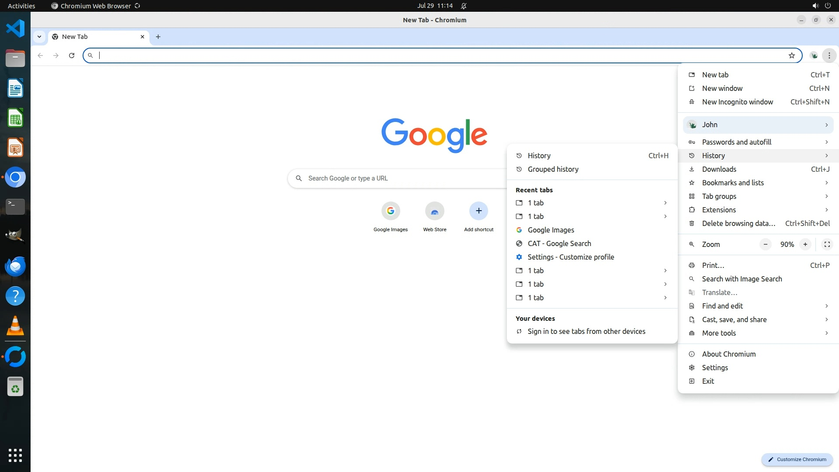Screen dimensions: 839x472
Task: Bookmark this tab with star icon
Action: coord(791,56)
